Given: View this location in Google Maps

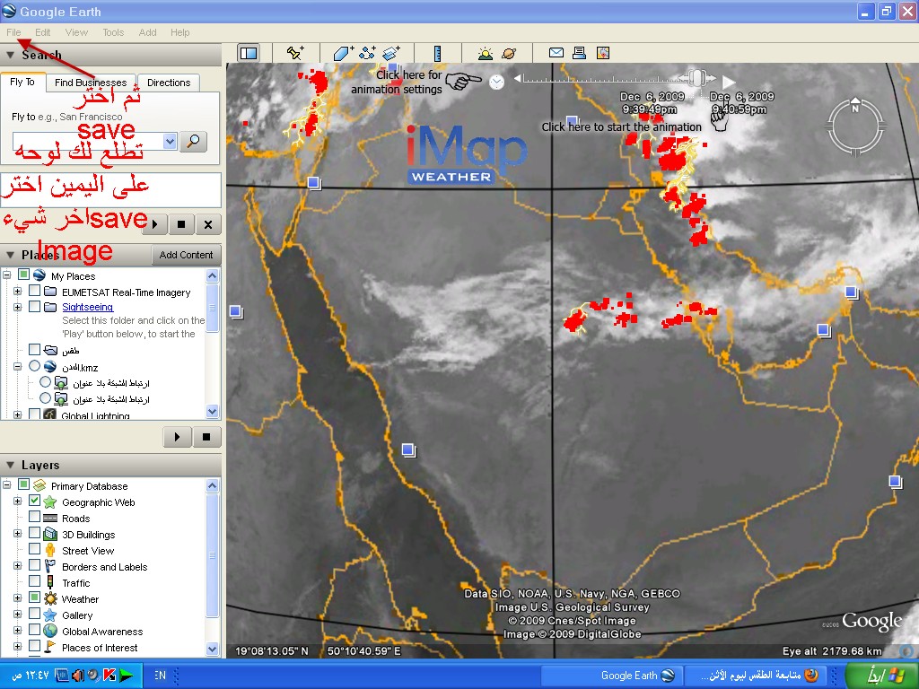Looking at the screenshot, I should [x=603, y=53].
